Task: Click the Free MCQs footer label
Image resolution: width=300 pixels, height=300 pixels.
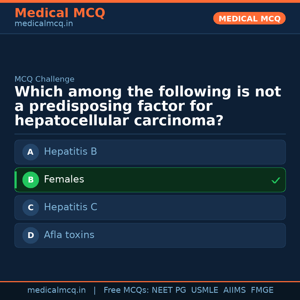Action: coord(126,290)
